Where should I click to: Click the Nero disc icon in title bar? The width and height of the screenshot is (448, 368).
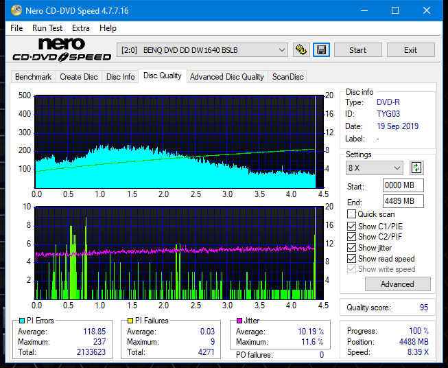pos(16,10)
